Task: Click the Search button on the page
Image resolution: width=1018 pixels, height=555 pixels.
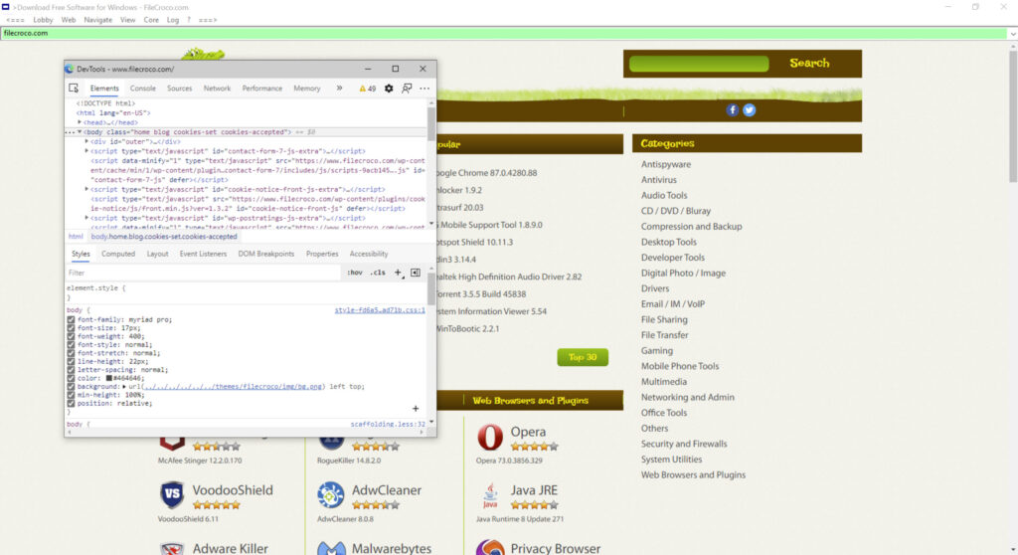Action: (x=809, y=63)
